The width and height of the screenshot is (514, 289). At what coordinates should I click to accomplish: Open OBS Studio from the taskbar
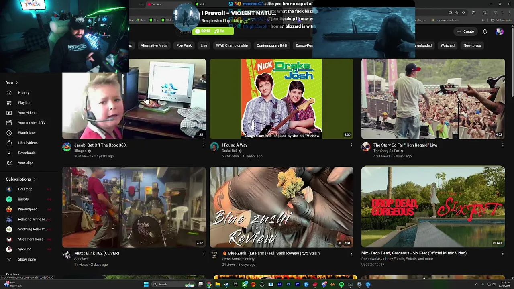[x=262, y=284]
